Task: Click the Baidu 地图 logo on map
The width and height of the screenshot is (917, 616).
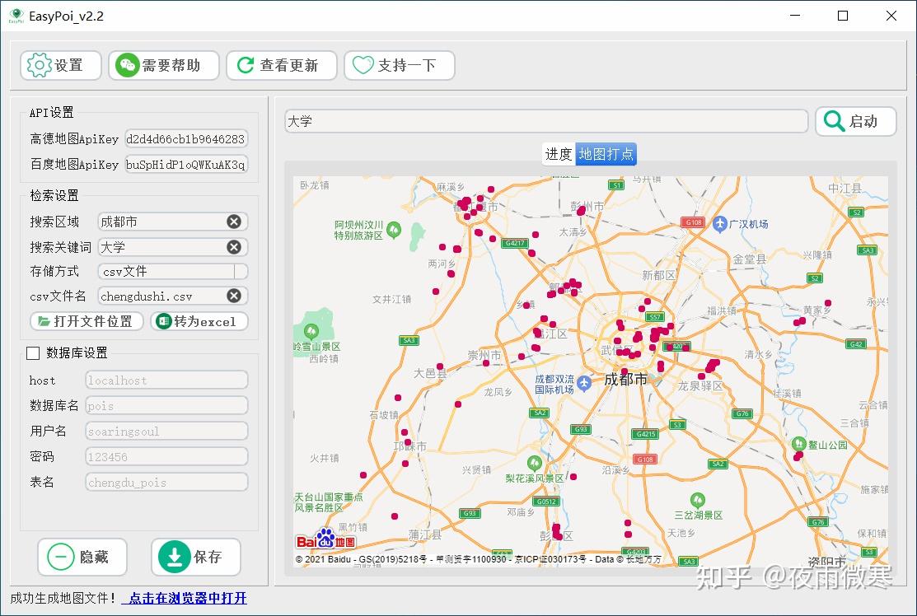Action: tap(325, 539)
